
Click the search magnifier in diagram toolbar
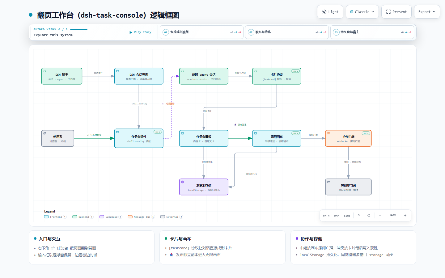click(x=359, y=216)
